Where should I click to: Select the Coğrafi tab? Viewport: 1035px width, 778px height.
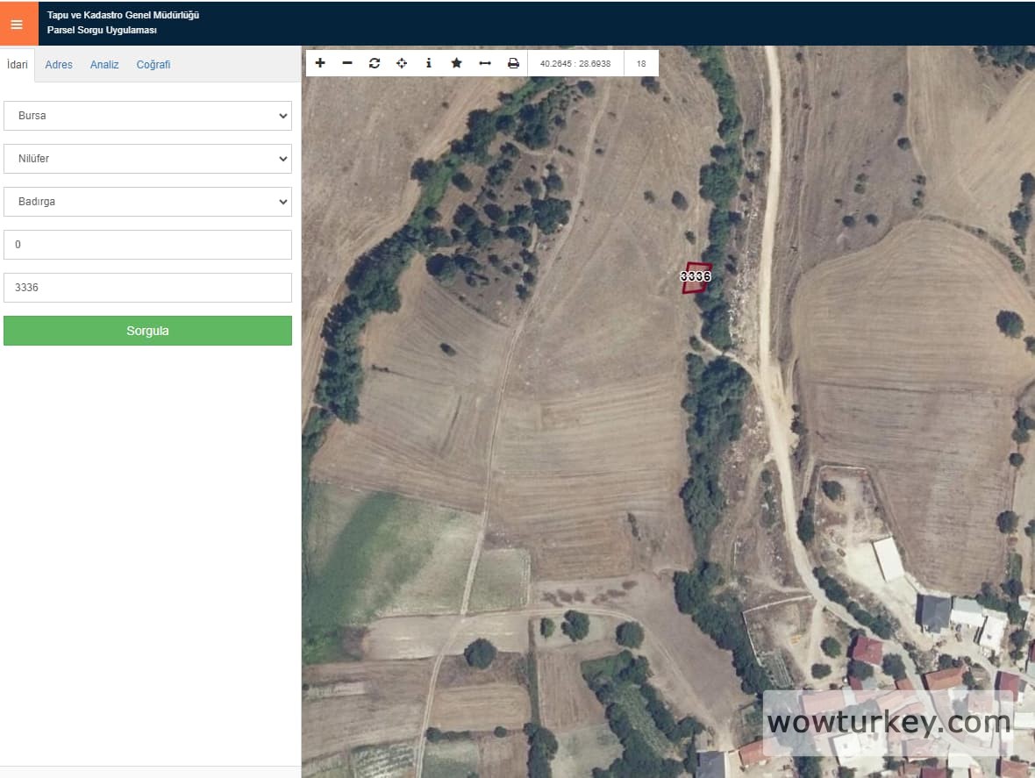tap(153, 65)
